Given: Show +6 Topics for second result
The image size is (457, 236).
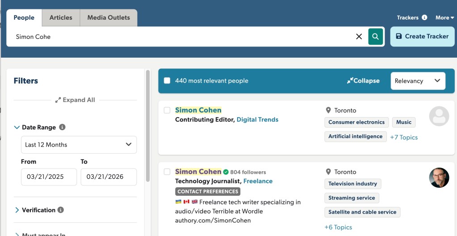Looking at the screenshot, I should [x=338, y=227].
